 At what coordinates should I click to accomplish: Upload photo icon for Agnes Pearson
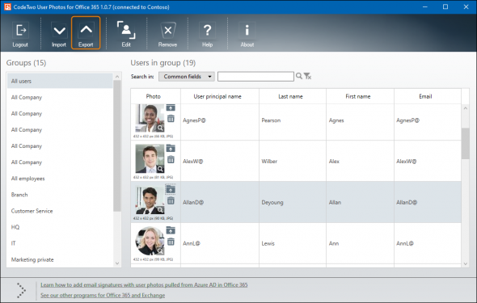click(171, 108)
